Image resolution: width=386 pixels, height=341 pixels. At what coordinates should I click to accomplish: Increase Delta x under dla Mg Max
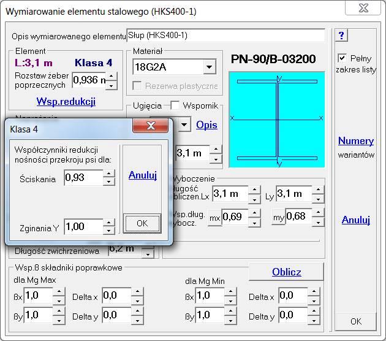point(137,291)
